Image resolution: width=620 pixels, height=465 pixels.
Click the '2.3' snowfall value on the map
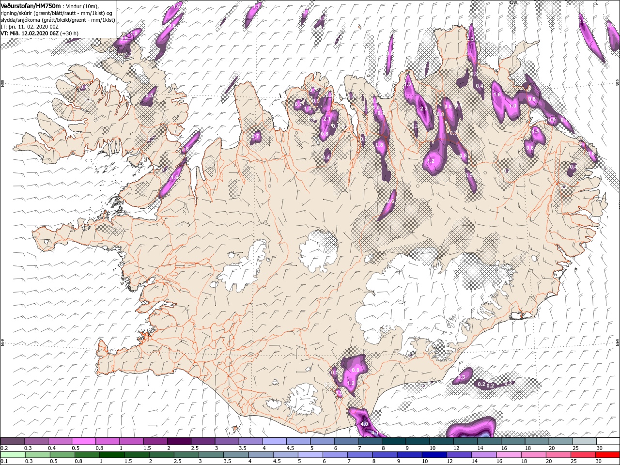click(x=424, y=108)
